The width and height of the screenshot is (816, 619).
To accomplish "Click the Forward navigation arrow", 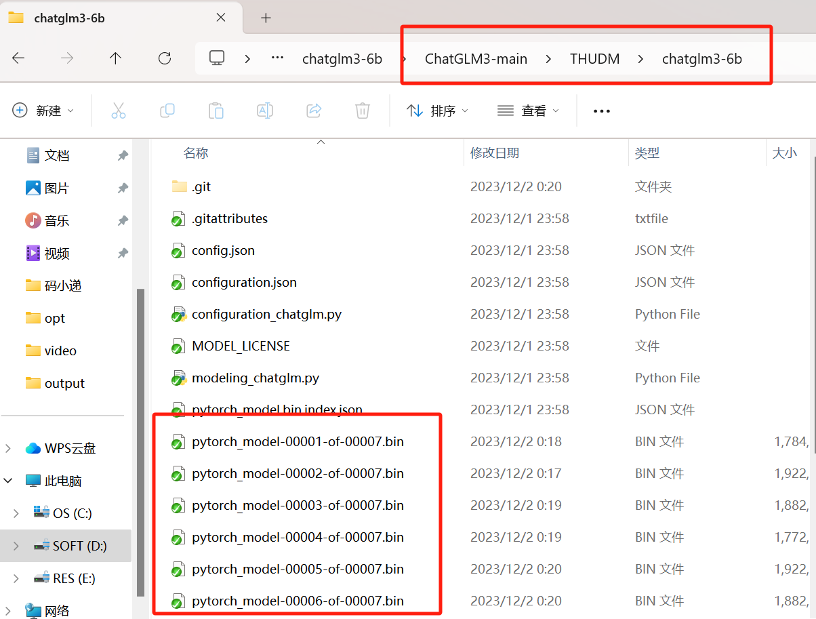I will point(67,58).
